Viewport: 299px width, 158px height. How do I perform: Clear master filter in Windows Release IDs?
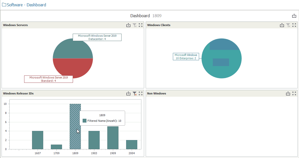pos(135,93)
